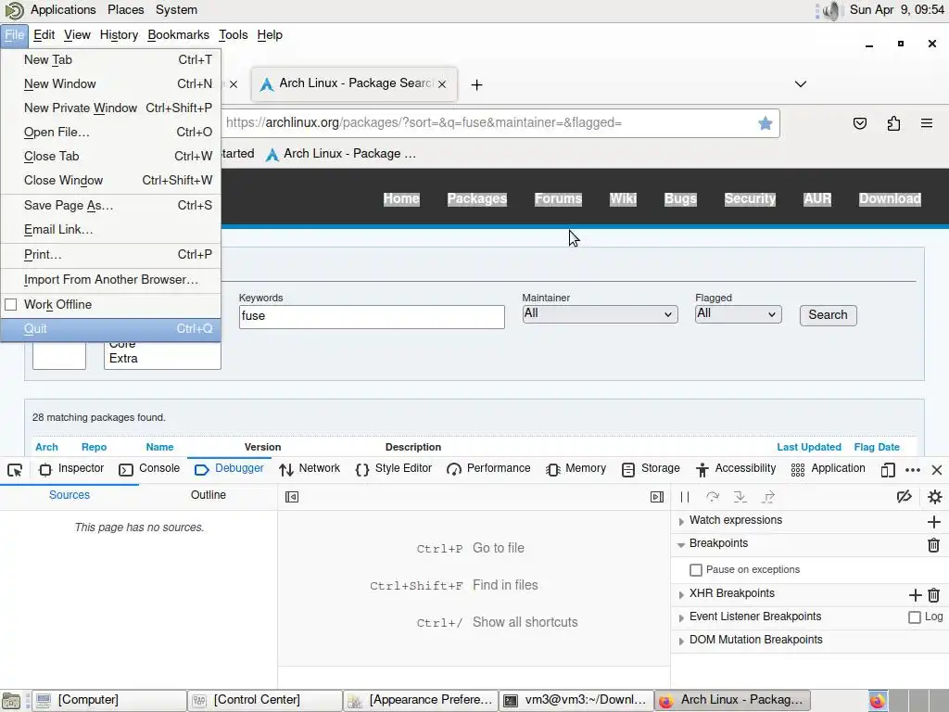This screenshot has width=949, height=712.
Task: Choose Import From Another Browser
Action: point(111,280)
